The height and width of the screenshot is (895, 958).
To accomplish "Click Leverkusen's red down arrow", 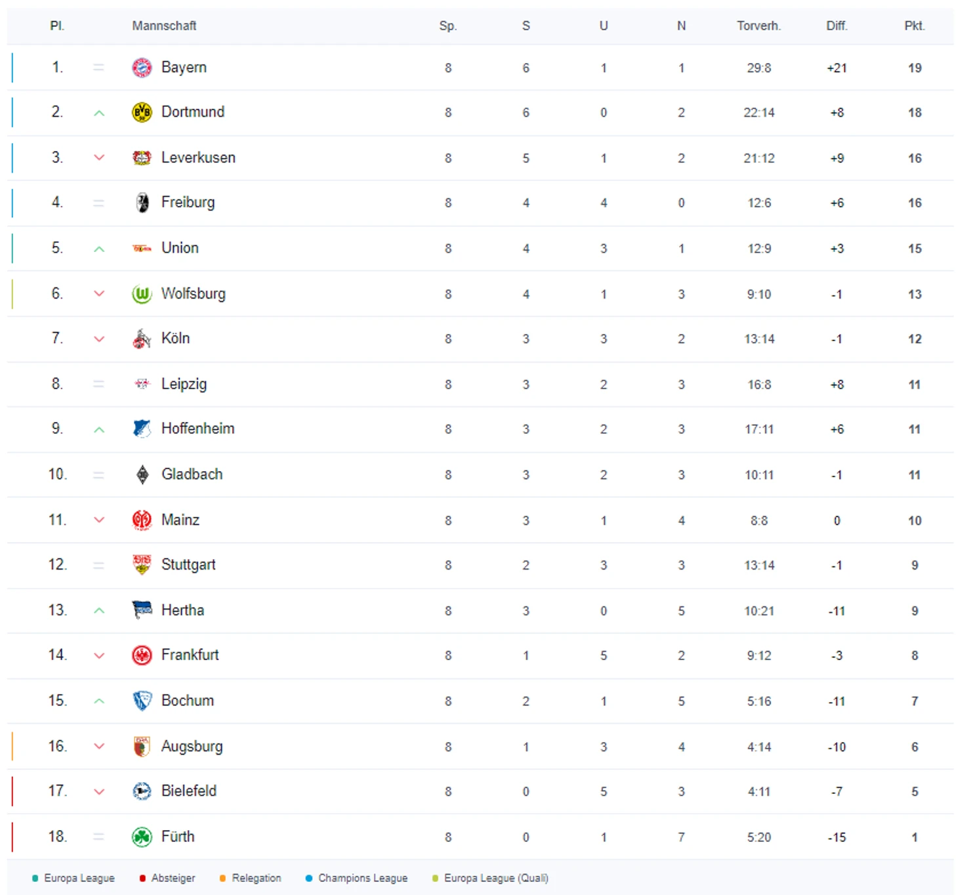I will pyautogui.click(x=99, y=157).
